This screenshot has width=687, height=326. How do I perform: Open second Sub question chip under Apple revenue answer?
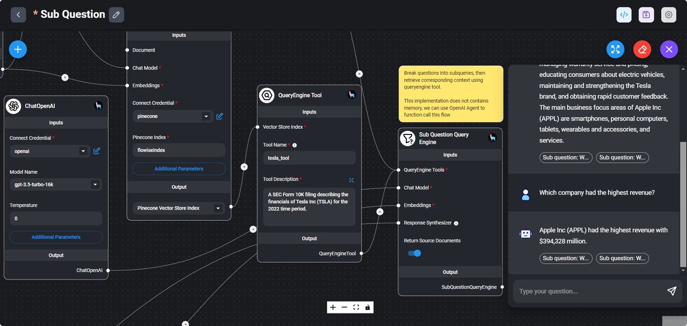tap(622, 259)
